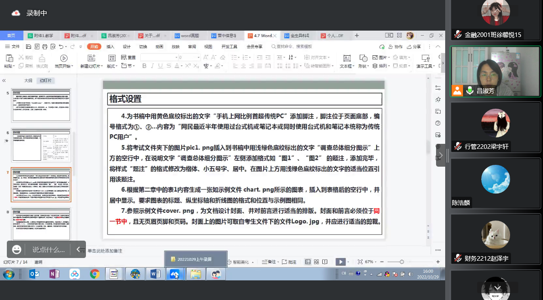Image resolution: width=543 pixels, height=300 pixels.
Task: Switch to slide sorter view icon
Action: click(316, 262)
